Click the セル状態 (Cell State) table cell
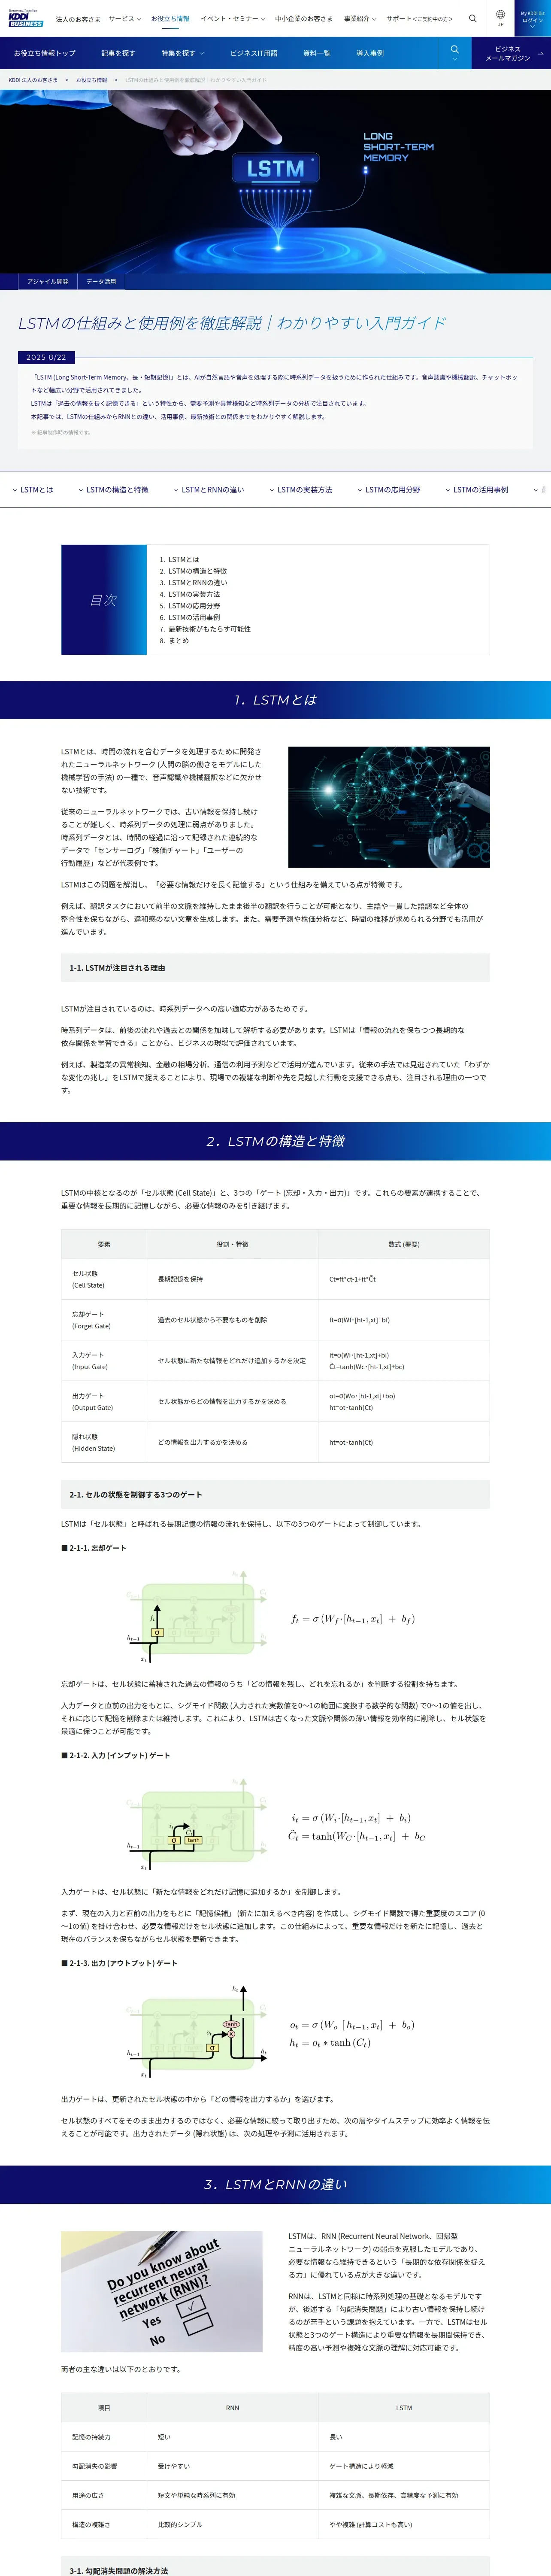This screenshot has height=2576, width=551. [x=104, y=1280]
